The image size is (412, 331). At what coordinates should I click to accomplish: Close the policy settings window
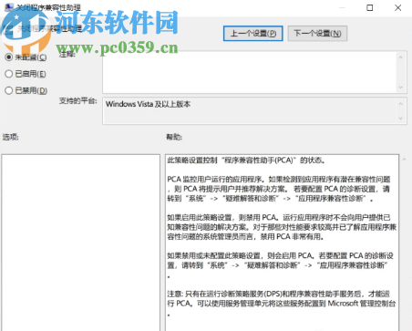(398, 7)
